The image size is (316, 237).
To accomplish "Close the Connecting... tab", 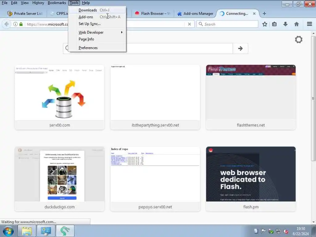I will [254, 14].
